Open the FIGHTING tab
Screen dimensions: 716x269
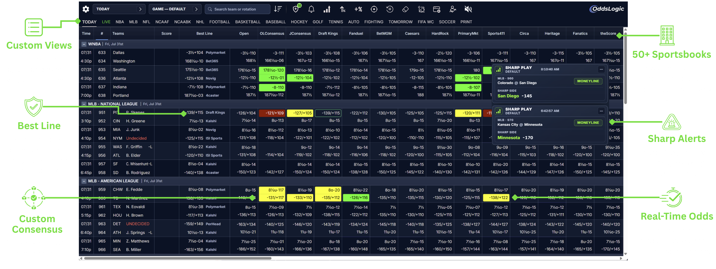click(x=374, y=22)
